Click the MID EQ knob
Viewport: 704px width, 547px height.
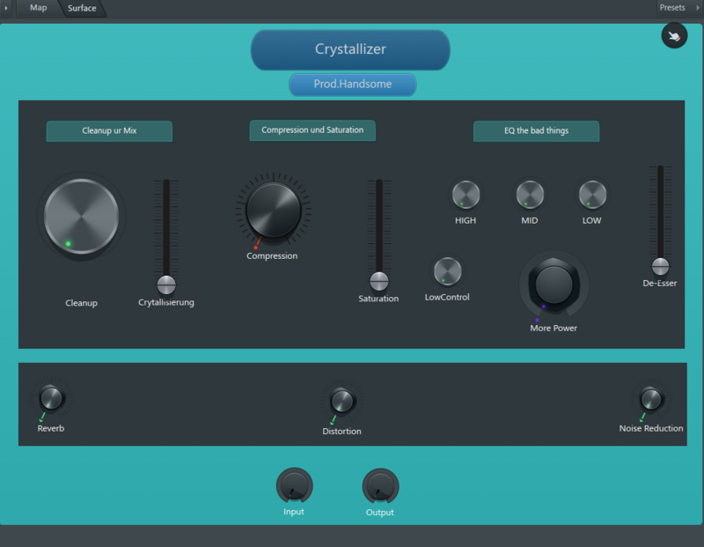click(529, 194)
